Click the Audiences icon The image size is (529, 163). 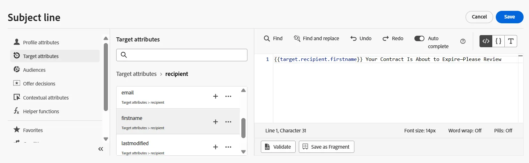[17, 69]
